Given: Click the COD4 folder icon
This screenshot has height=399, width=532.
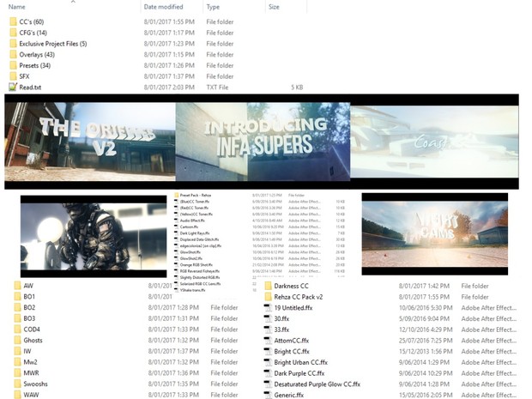Looking at the screenshot, I should (x=17, y=329).
